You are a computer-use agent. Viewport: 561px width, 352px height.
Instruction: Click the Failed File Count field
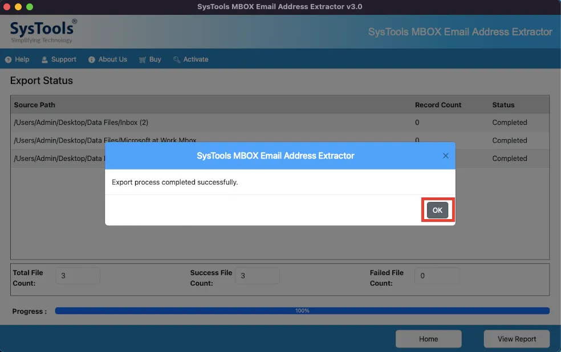pyautogui.click(x=437, y=276)
